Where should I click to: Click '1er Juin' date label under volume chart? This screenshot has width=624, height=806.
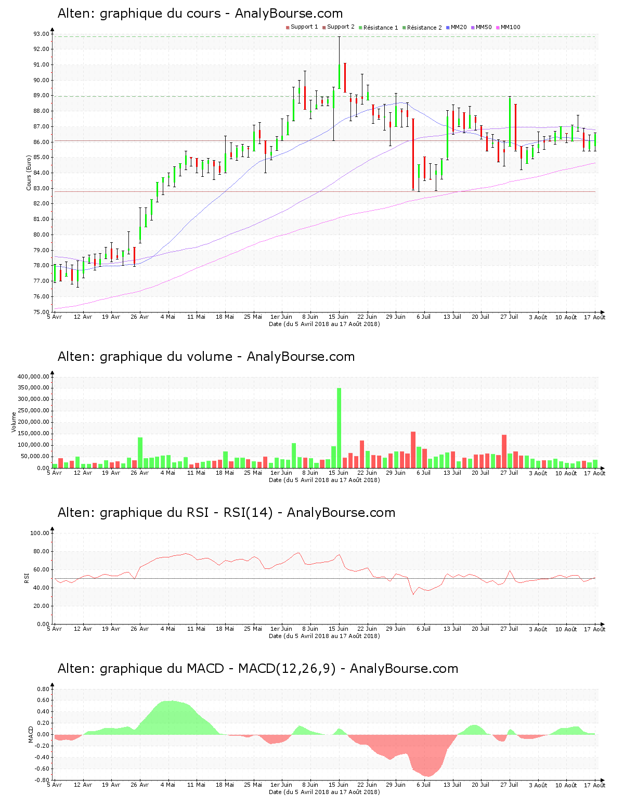coord(281,473)
